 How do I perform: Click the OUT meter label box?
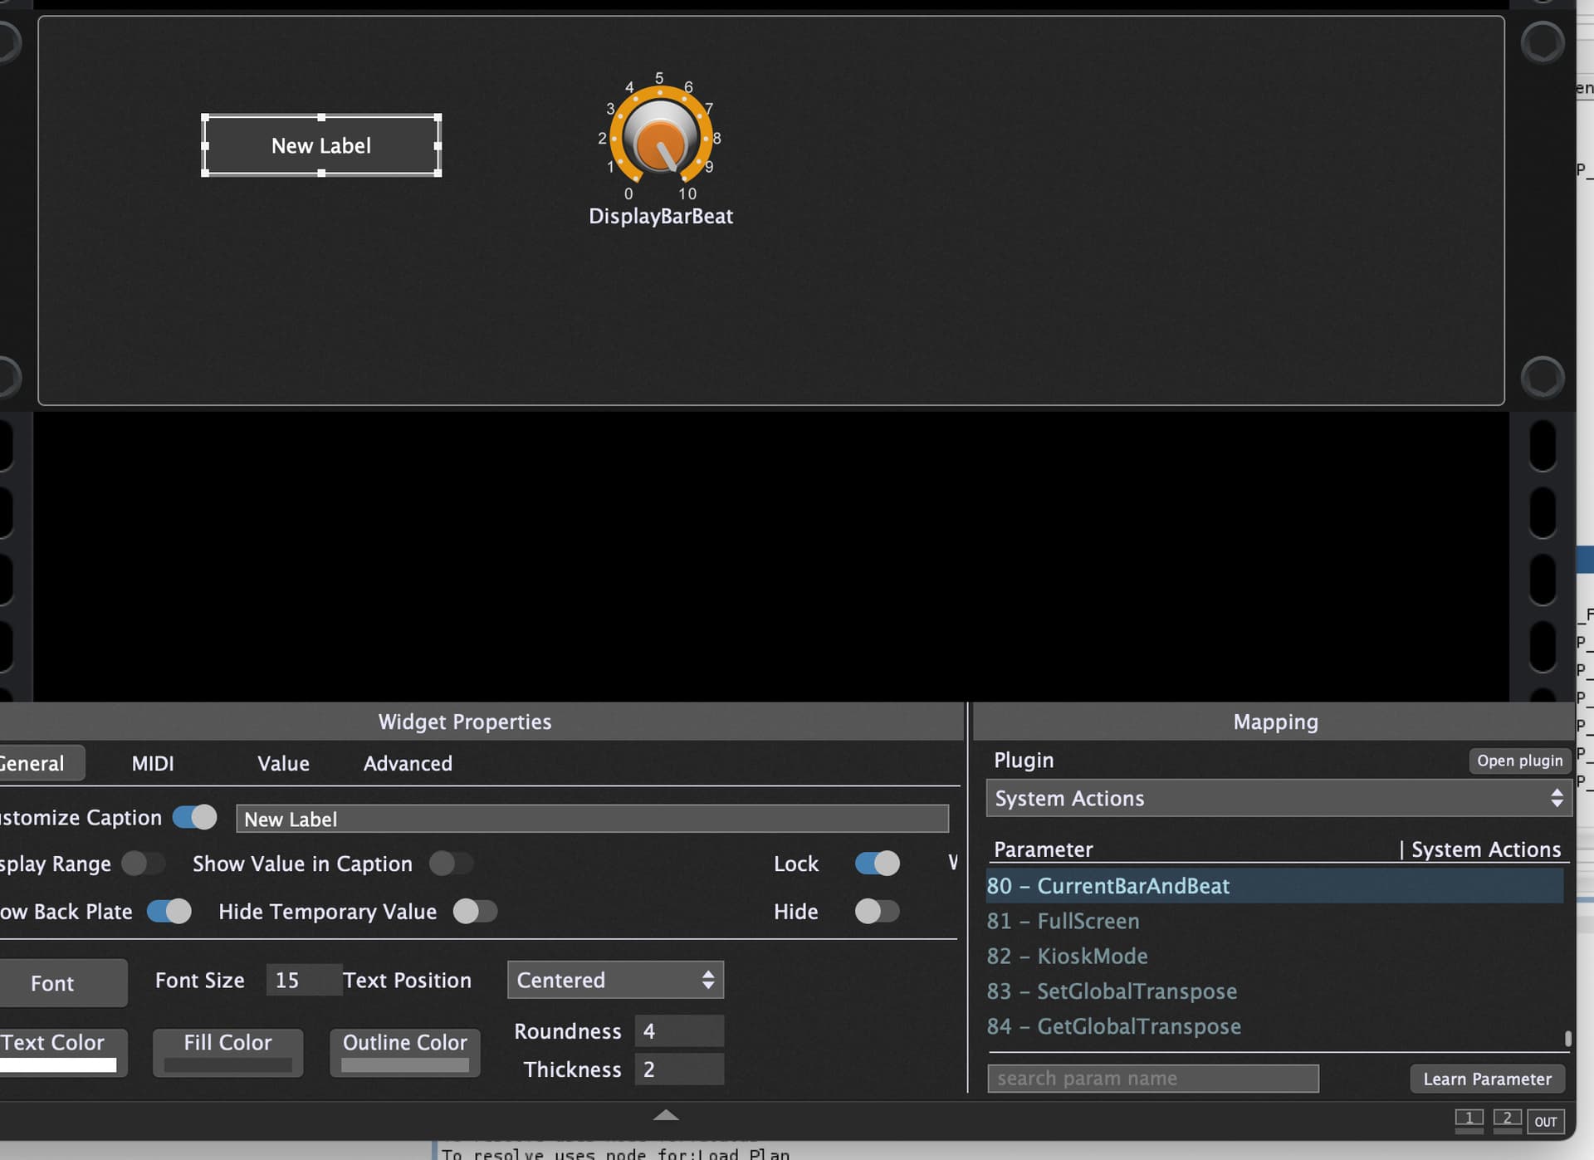click(1545, 1122)
